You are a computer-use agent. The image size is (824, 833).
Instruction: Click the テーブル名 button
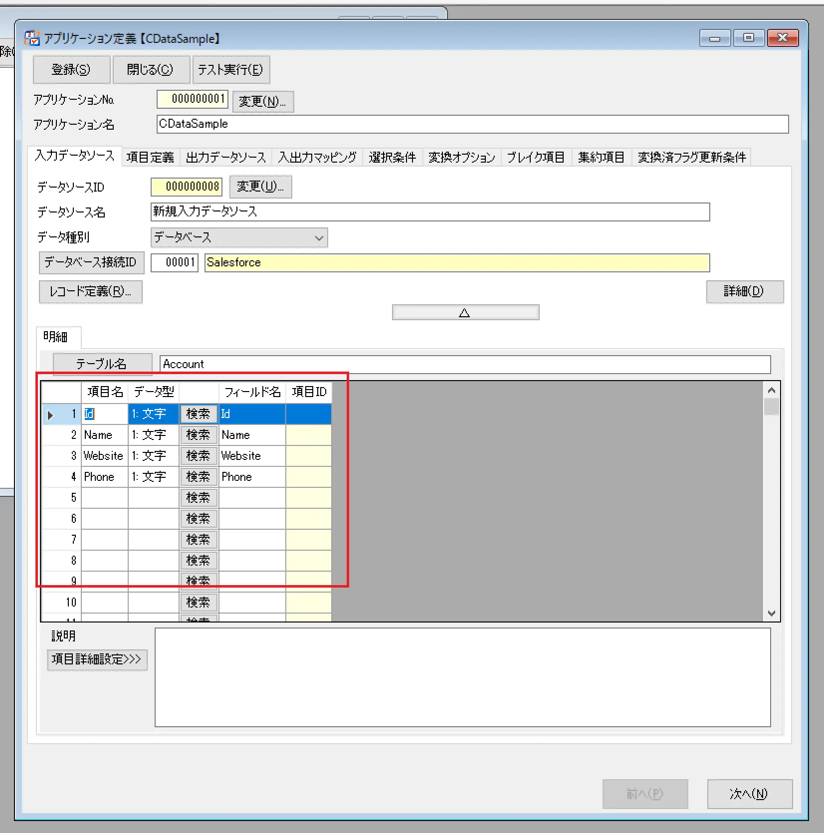click(102, 364)
